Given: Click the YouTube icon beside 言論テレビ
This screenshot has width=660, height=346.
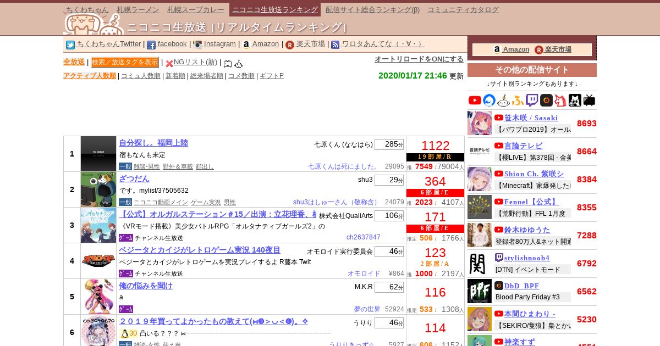Looking at the screenshot, I should [x=499, y=146].
